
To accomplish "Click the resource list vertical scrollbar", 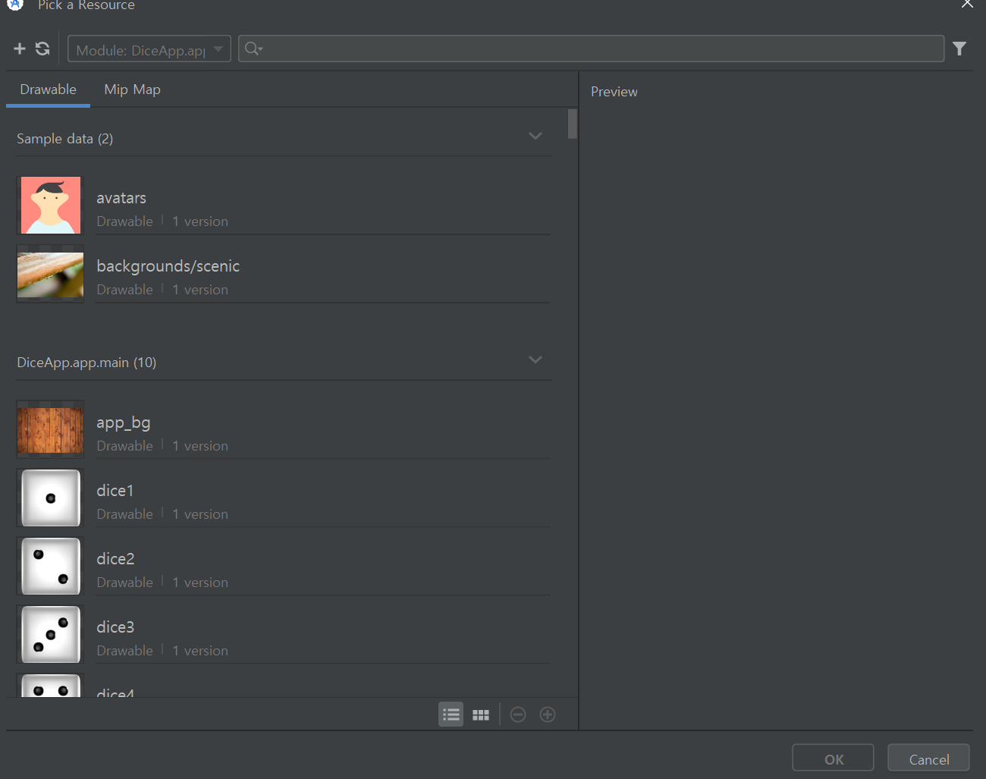I will (573, 124).
